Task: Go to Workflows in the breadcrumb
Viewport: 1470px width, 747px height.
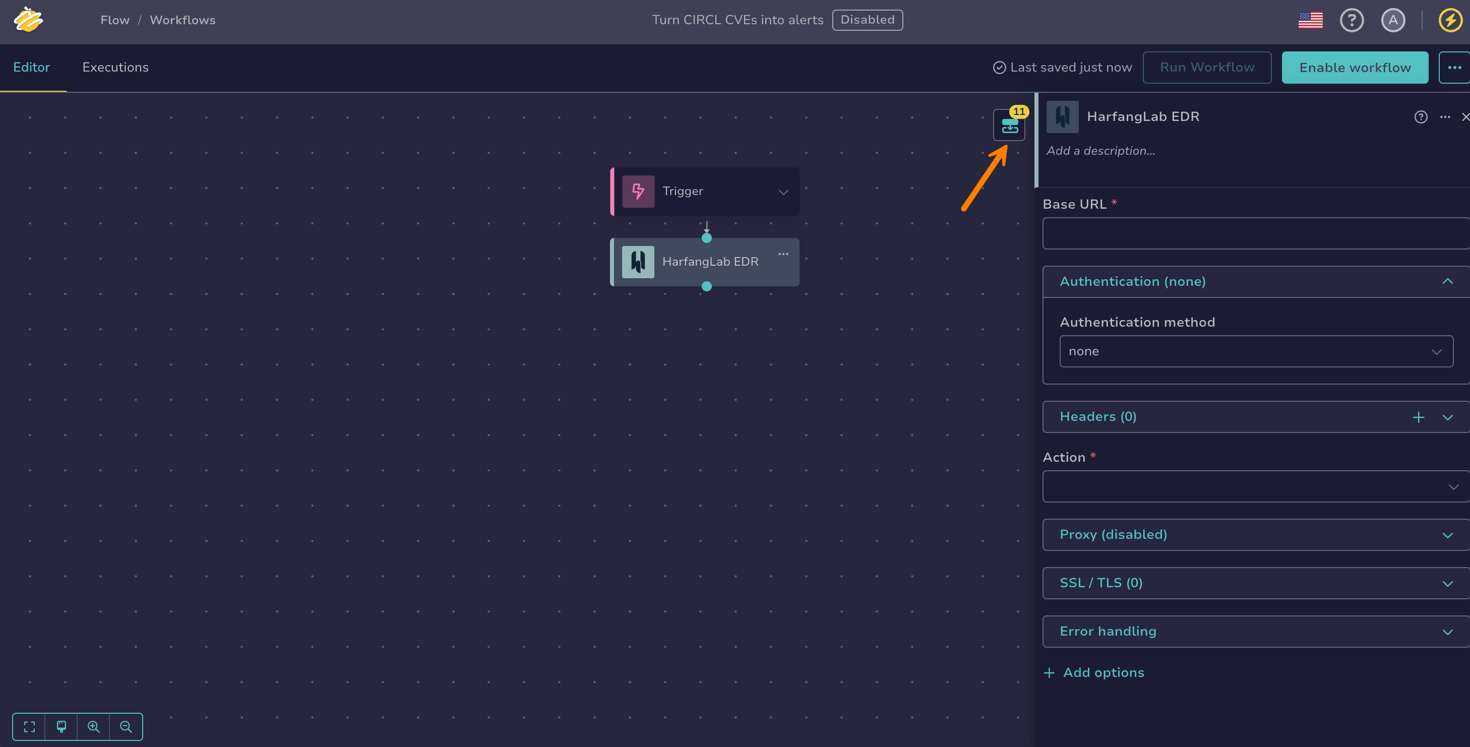Action: pyautogui.click(x=182, y=20)
